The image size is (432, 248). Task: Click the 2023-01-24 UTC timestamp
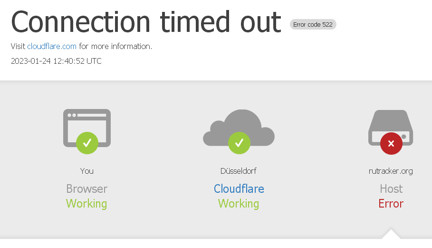[56, 61]
